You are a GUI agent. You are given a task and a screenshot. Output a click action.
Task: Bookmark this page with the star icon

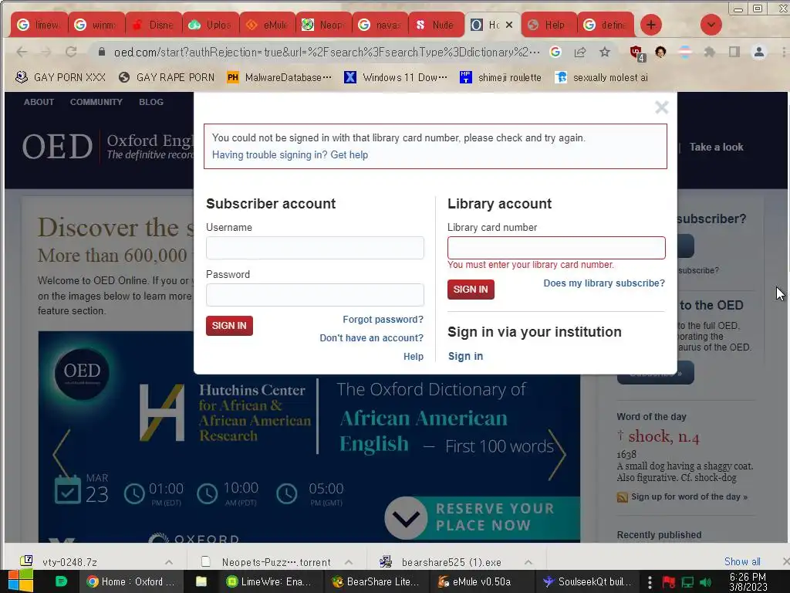pos(605,52)
